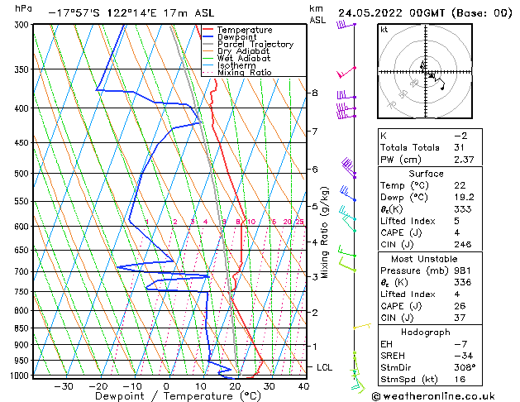Screen dimensions: 520x402
Task: Click the StmSpd (kt) value 16
Action: tap(460, 379)
